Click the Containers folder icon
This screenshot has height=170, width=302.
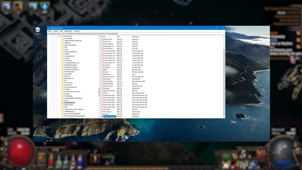(x=63, y=60)
